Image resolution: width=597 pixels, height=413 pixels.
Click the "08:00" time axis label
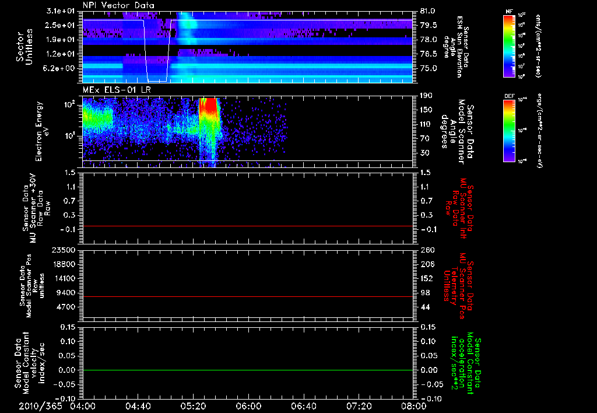pyautogui.click(x=414, y=406)
